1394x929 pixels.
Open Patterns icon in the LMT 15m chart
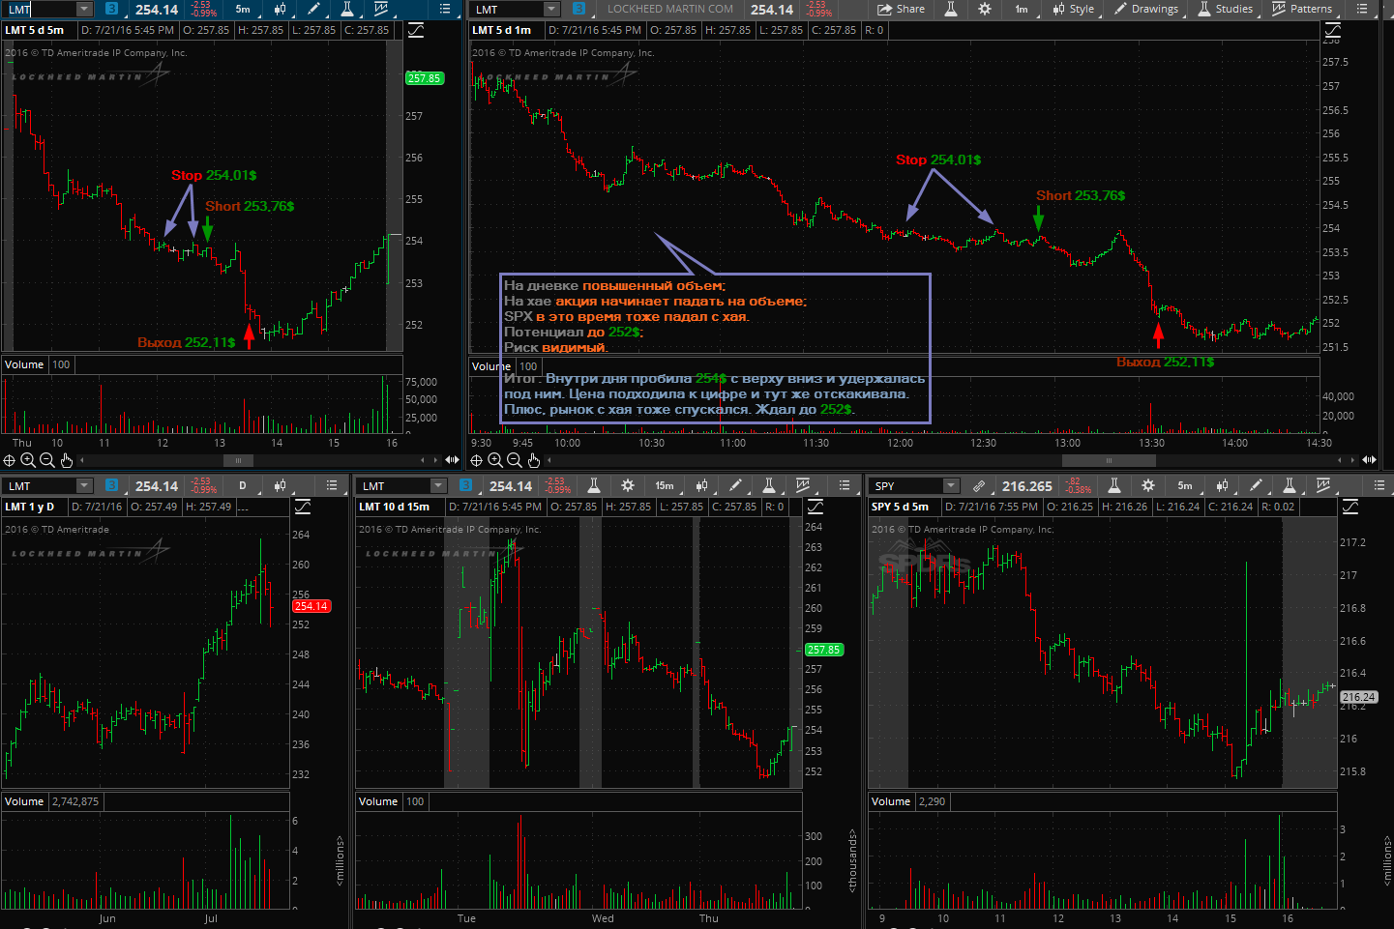coord(804,485)
